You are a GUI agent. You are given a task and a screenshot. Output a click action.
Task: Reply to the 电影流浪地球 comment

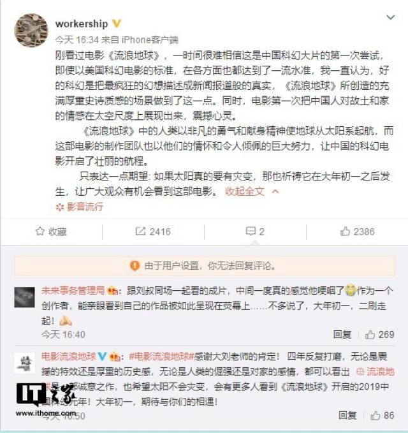tap(347, 415)
